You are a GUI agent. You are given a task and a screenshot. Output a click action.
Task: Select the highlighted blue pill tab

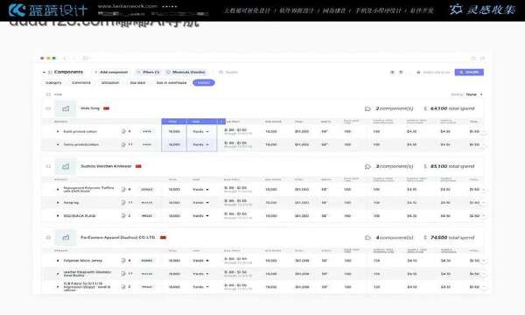click(204, 82)
